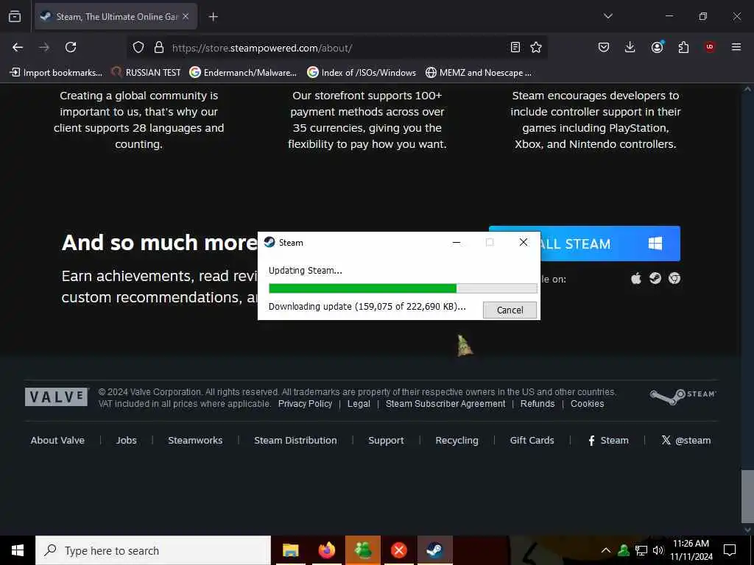
Task: Open the Support footer link
Action: [x=386, y=440]
